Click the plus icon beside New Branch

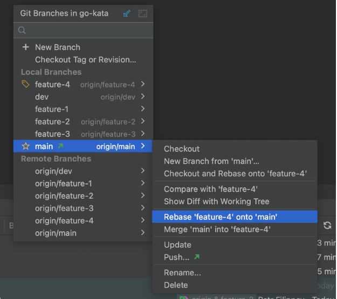coord(25,47)
